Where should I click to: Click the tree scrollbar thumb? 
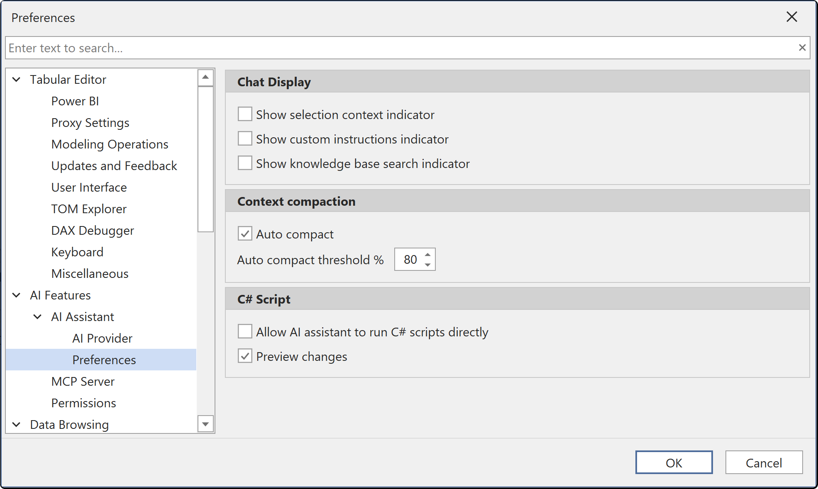[x=205, y=159]
